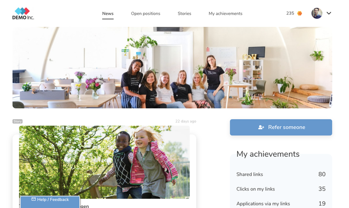Viewport: 349px width, 208px height.
Task: Click the add-person icon on Refer someone
Action: click(x=261, y=127)
